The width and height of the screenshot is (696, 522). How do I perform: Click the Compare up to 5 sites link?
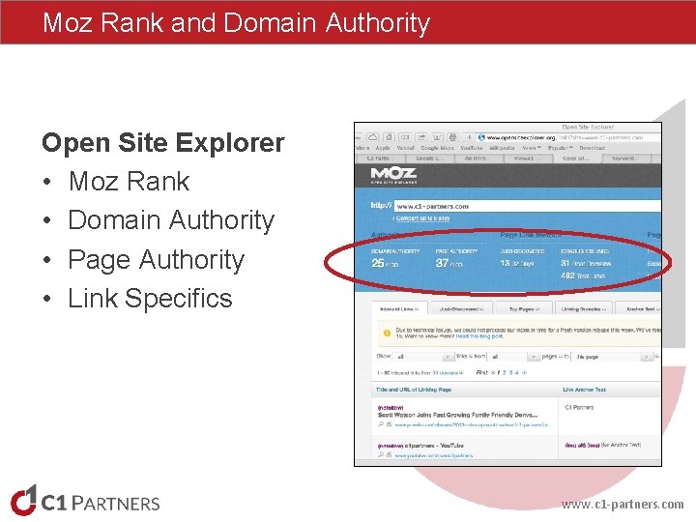pos(422,218)
